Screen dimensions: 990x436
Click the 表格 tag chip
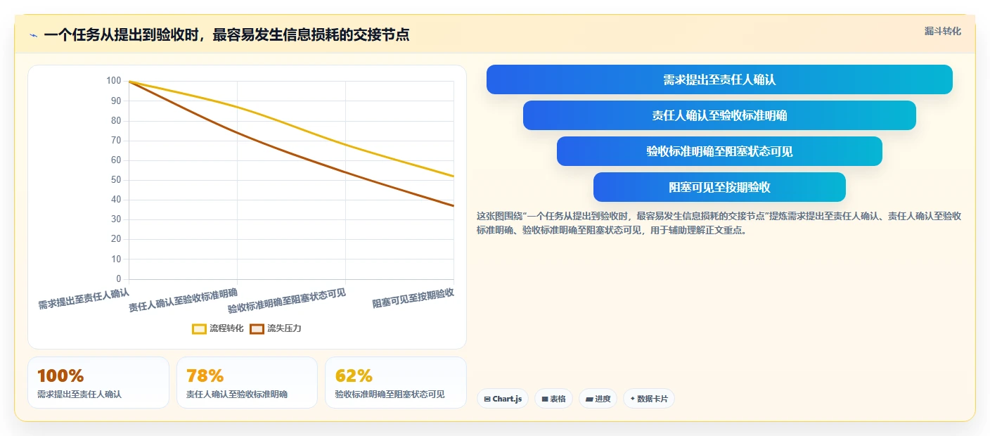coord(553,399)
